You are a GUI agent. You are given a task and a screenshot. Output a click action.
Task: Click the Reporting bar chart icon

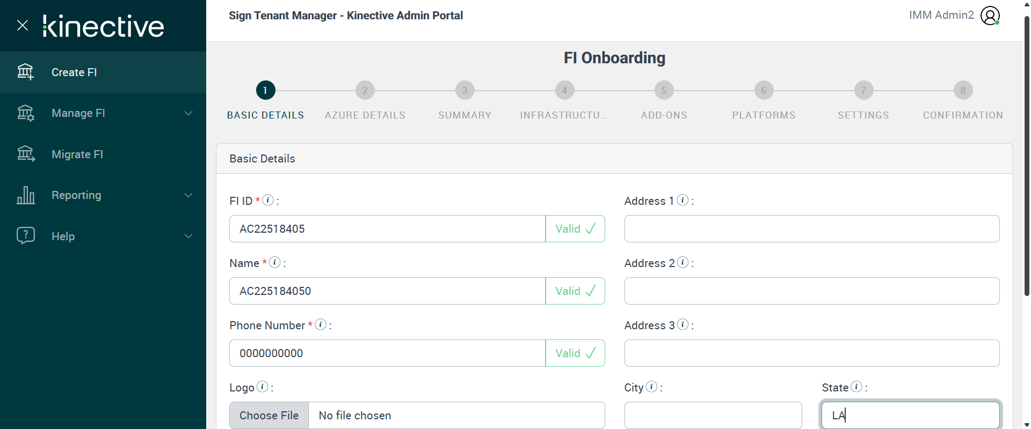click(25, 195)
